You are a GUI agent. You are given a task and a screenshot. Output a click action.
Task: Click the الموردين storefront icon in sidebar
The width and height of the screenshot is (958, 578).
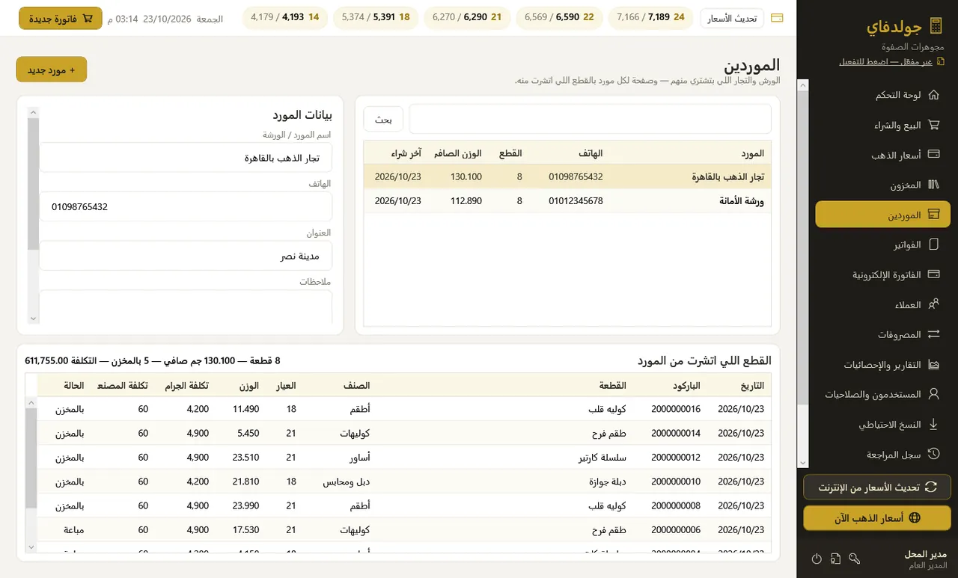pos(933,215)
